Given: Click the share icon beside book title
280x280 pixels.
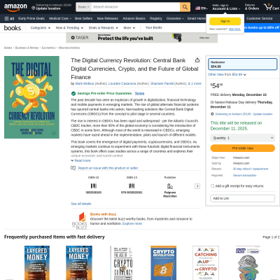Looking at the screenshot, I should [197, 60].
